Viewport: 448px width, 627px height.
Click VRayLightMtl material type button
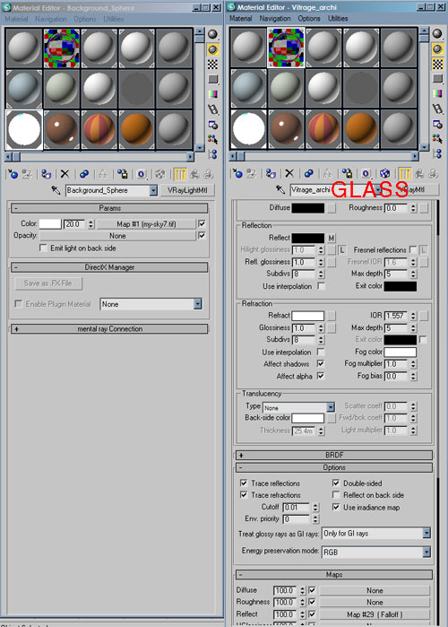tap(187, 190)
